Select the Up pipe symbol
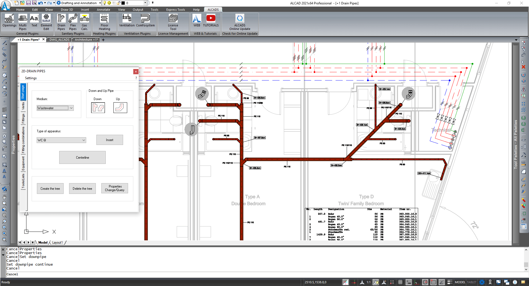The image size is (529, 286). point(120,108)
